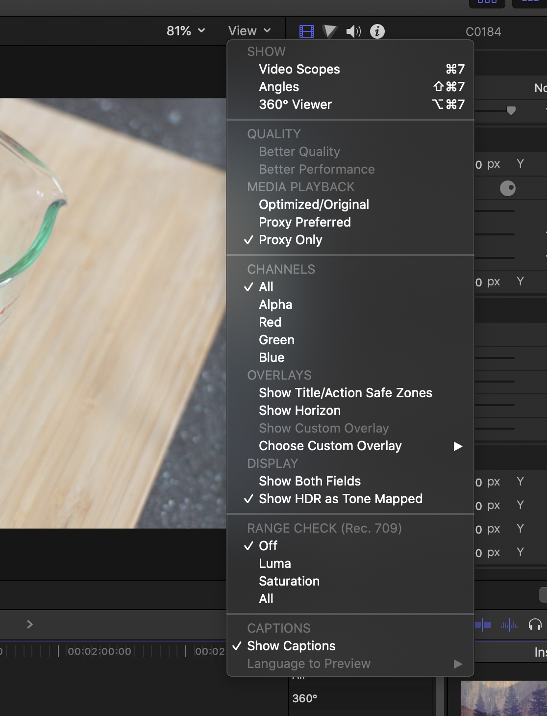Open the video inspector filmstrip icon

[x=307, y=31]
